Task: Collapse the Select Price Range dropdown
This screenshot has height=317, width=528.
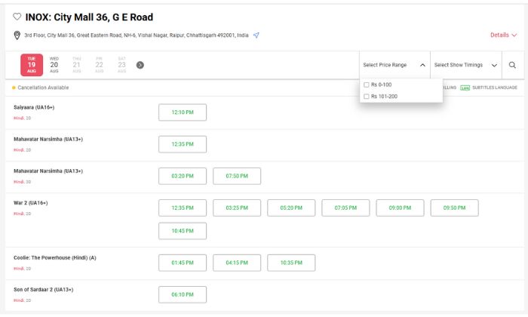Action: point(394,65)
